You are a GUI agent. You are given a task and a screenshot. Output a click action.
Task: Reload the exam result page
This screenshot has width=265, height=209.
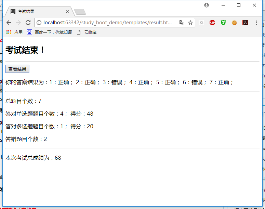click(28, 23)
